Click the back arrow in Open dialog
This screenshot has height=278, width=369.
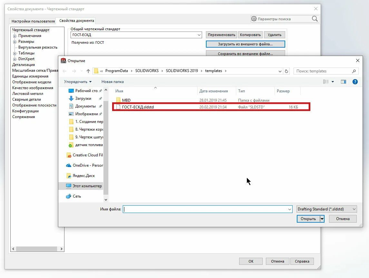65,71
